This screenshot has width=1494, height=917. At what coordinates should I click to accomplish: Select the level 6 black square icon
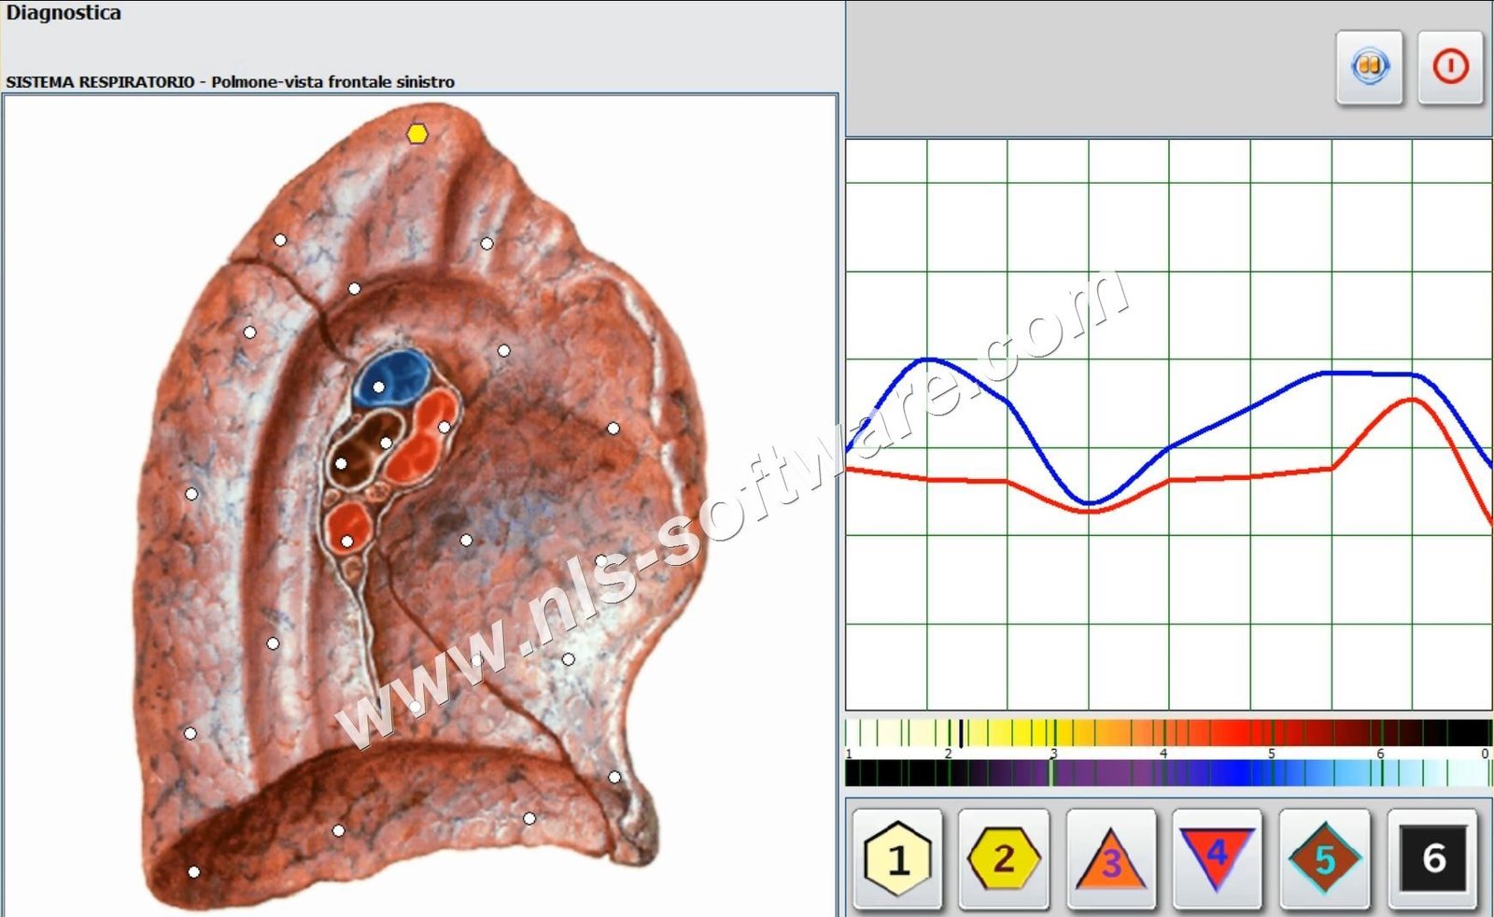[x=1432, y=858]
